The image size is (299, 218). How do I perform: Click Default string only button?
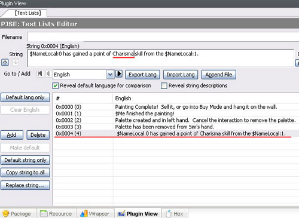tap(25, 160)
